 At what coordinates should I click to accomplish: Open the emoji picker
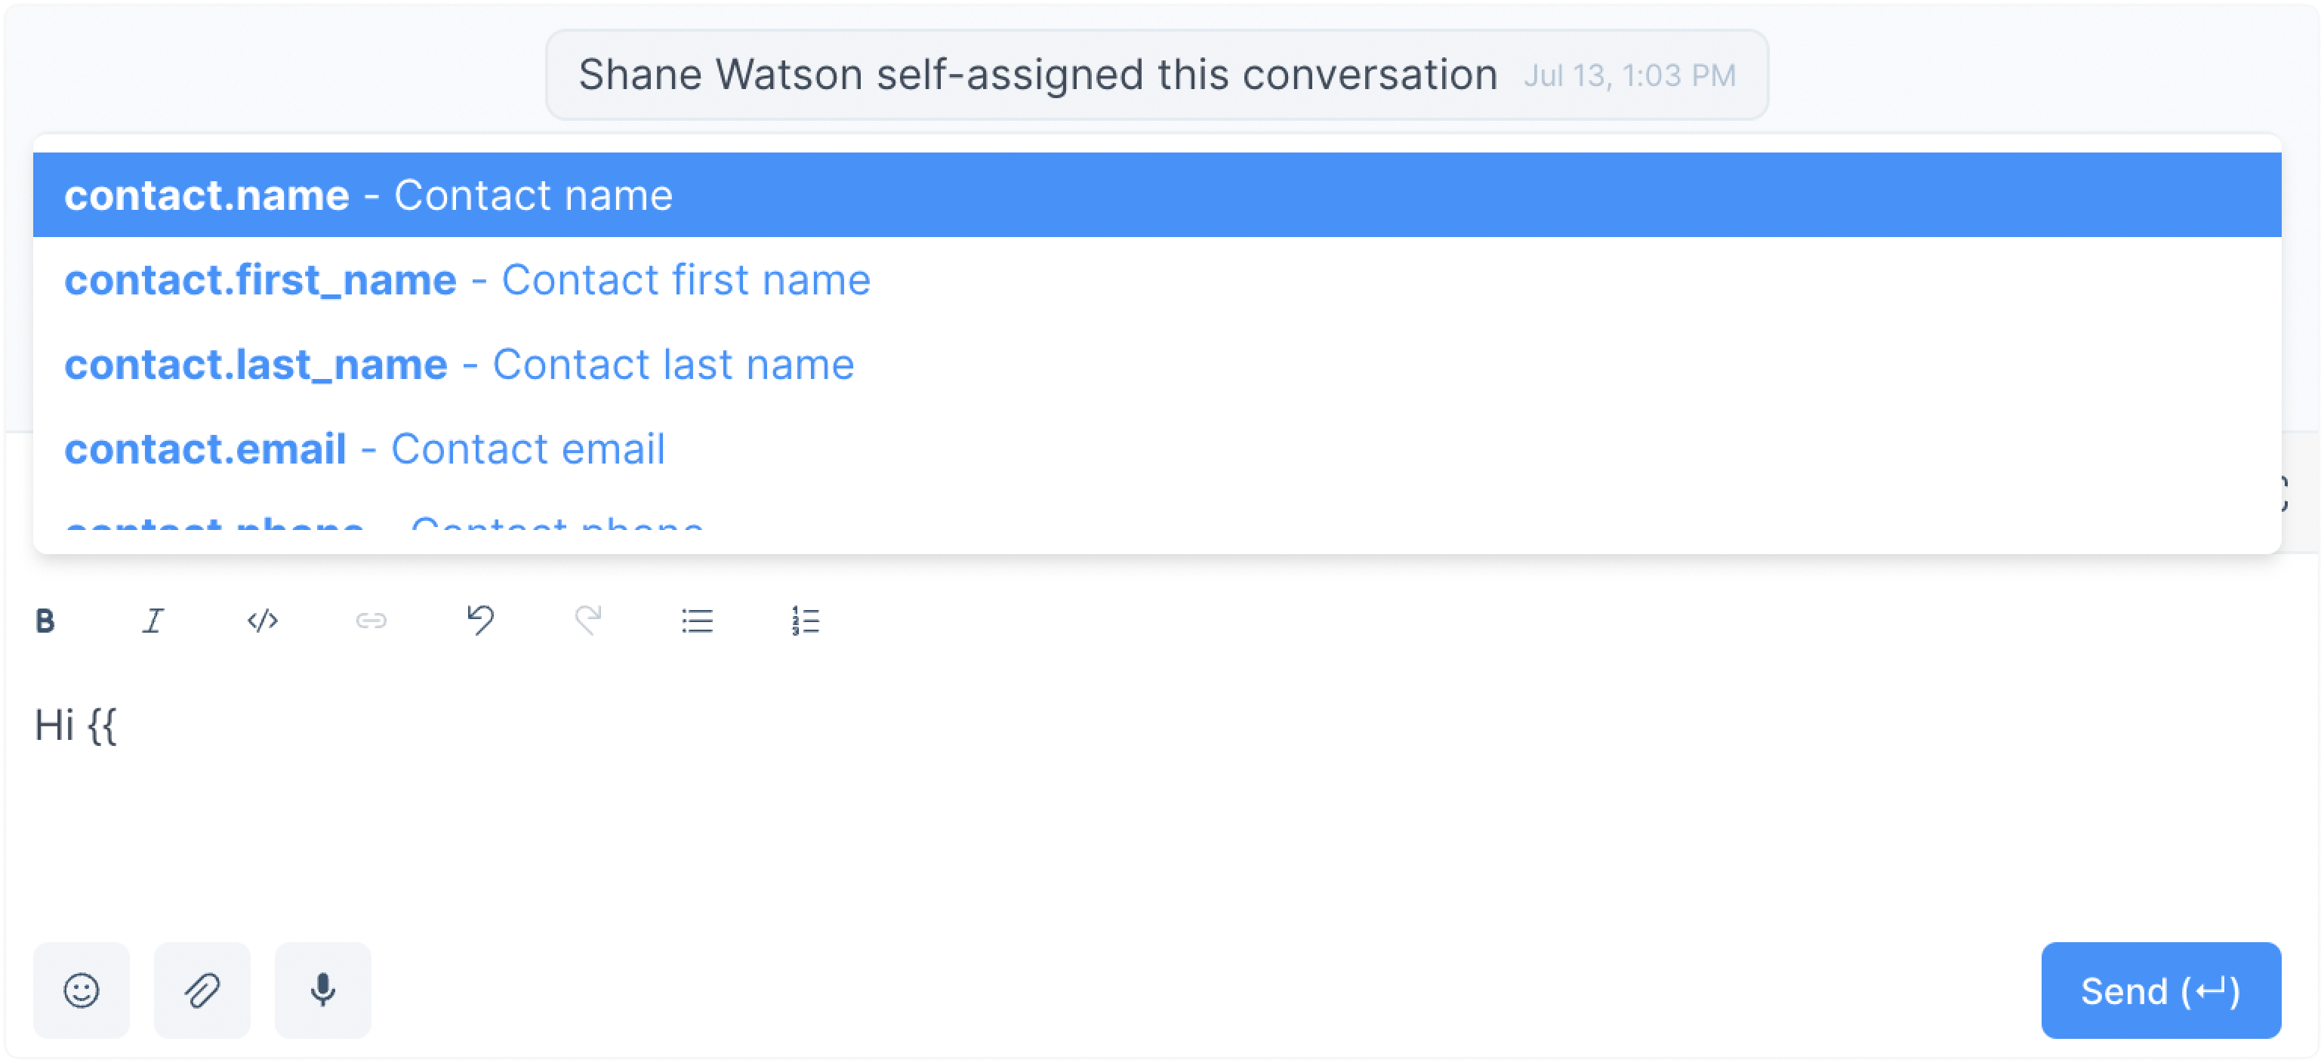click(82, 990)
